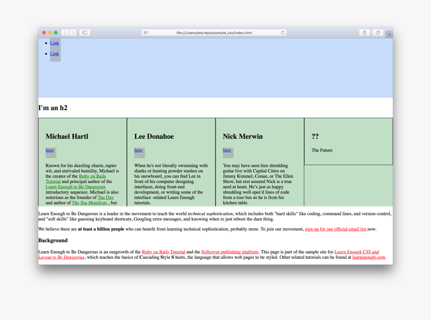Toggle the Safari sidebar button

(x=85, y=33)
